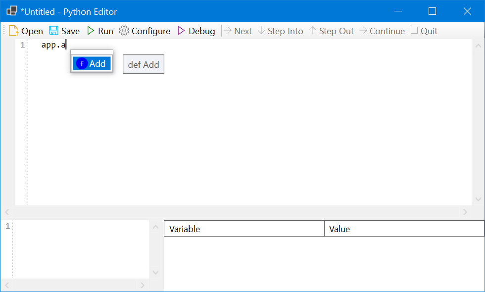Viewport: 485px width, 292px height.
Task: Click the Save toolbar label
Action: [x=70, y=31]
